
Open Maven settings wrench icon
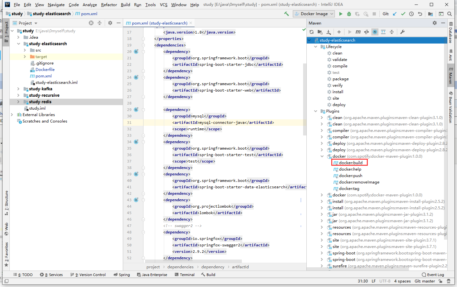coord(402,32)
